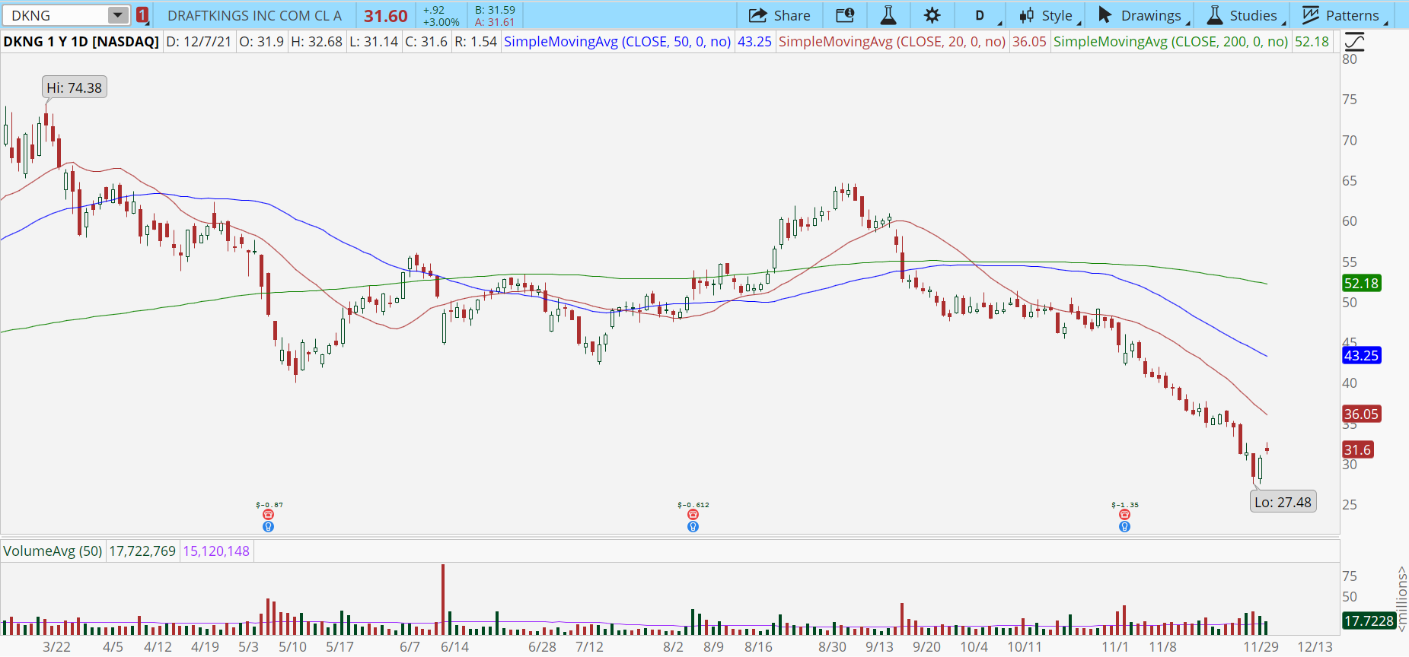Click the 25 price axis label
Image resolution: width=1409 pixels, height=657 pixels.
click(x=1350, y=505)
